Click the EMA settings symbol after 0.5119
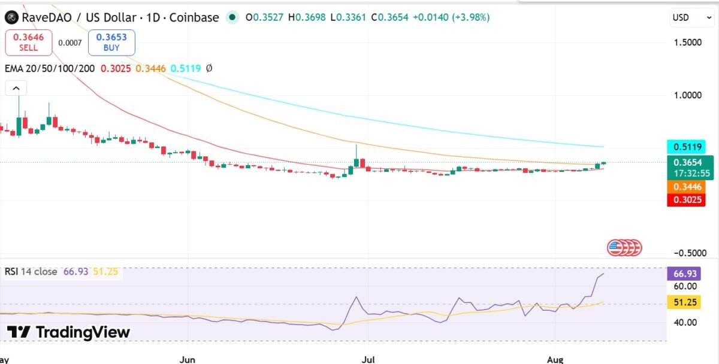 click(x=209, y=69)
